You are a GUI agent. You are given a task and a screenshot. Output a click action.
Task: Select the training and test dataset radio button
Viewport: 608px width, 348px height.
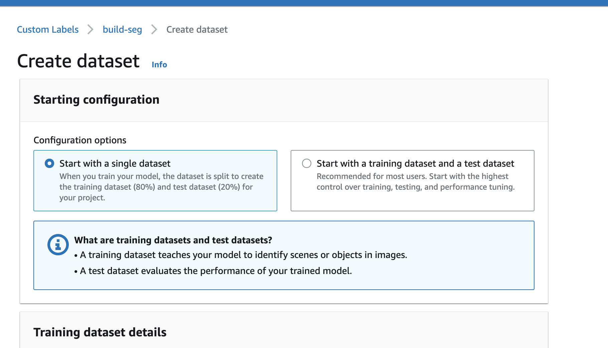coord(306,163)
